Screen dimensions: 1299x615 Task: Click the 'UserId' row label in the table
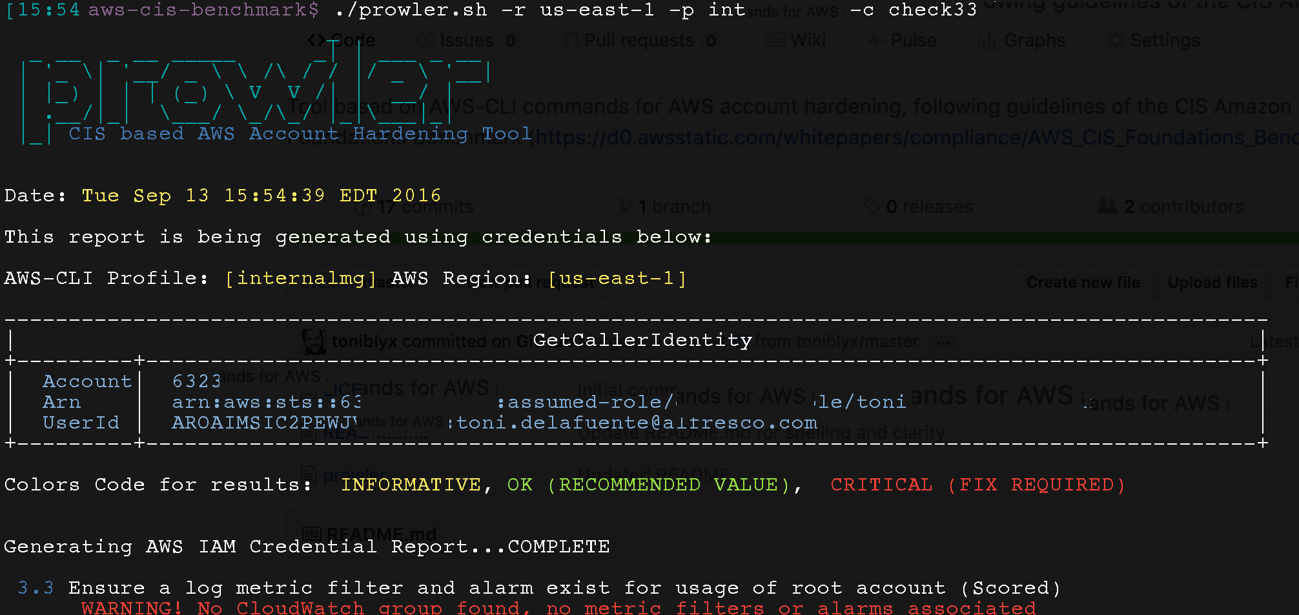[x=81, y=423]
